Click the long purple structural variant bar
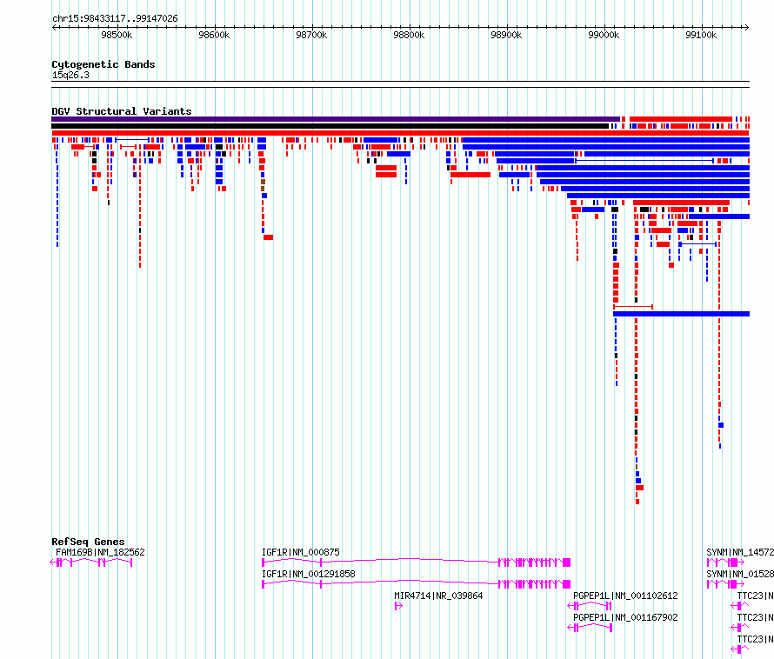 336,119
